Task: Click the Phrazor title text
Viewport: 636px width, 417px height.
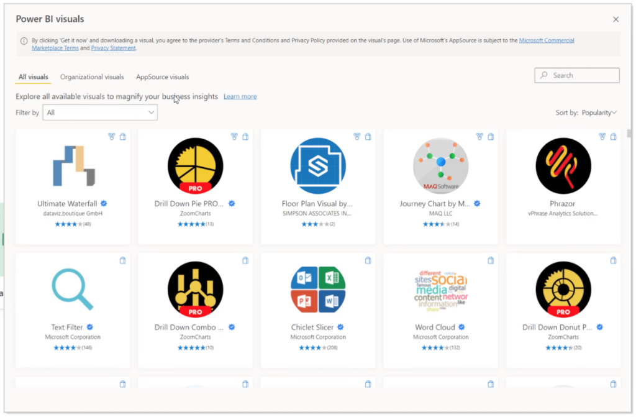Action: coord(563,204)
